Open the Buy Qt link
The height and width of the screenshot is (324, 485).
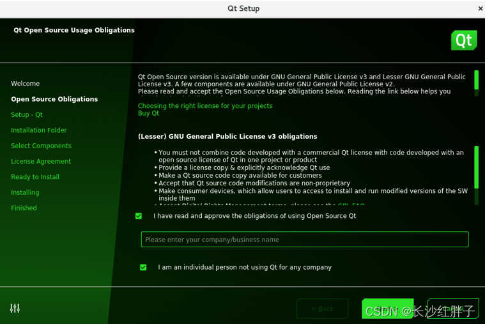[x=148, y=113]
